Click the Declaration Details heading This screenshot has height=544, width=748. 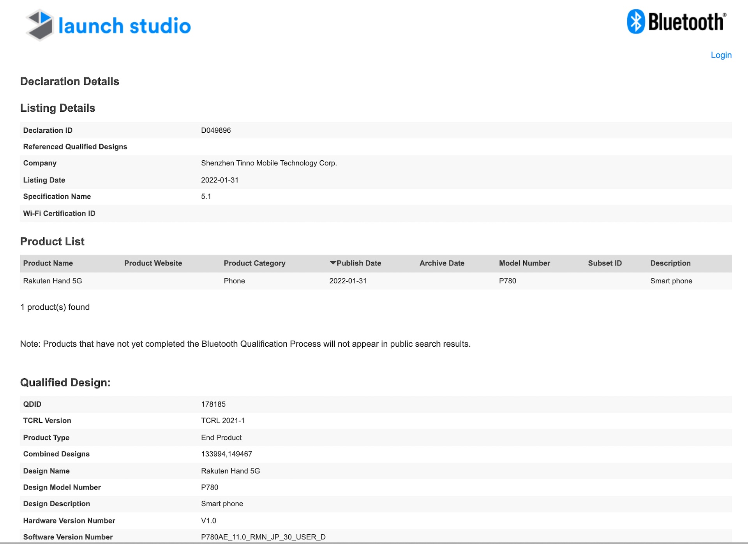coord(70,81)
